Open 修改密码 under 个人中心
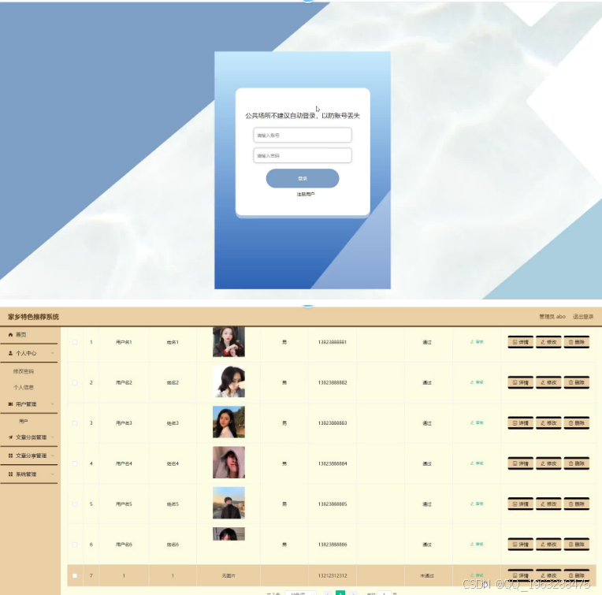This screenshot has width=602, height=595. pos(24,371)
